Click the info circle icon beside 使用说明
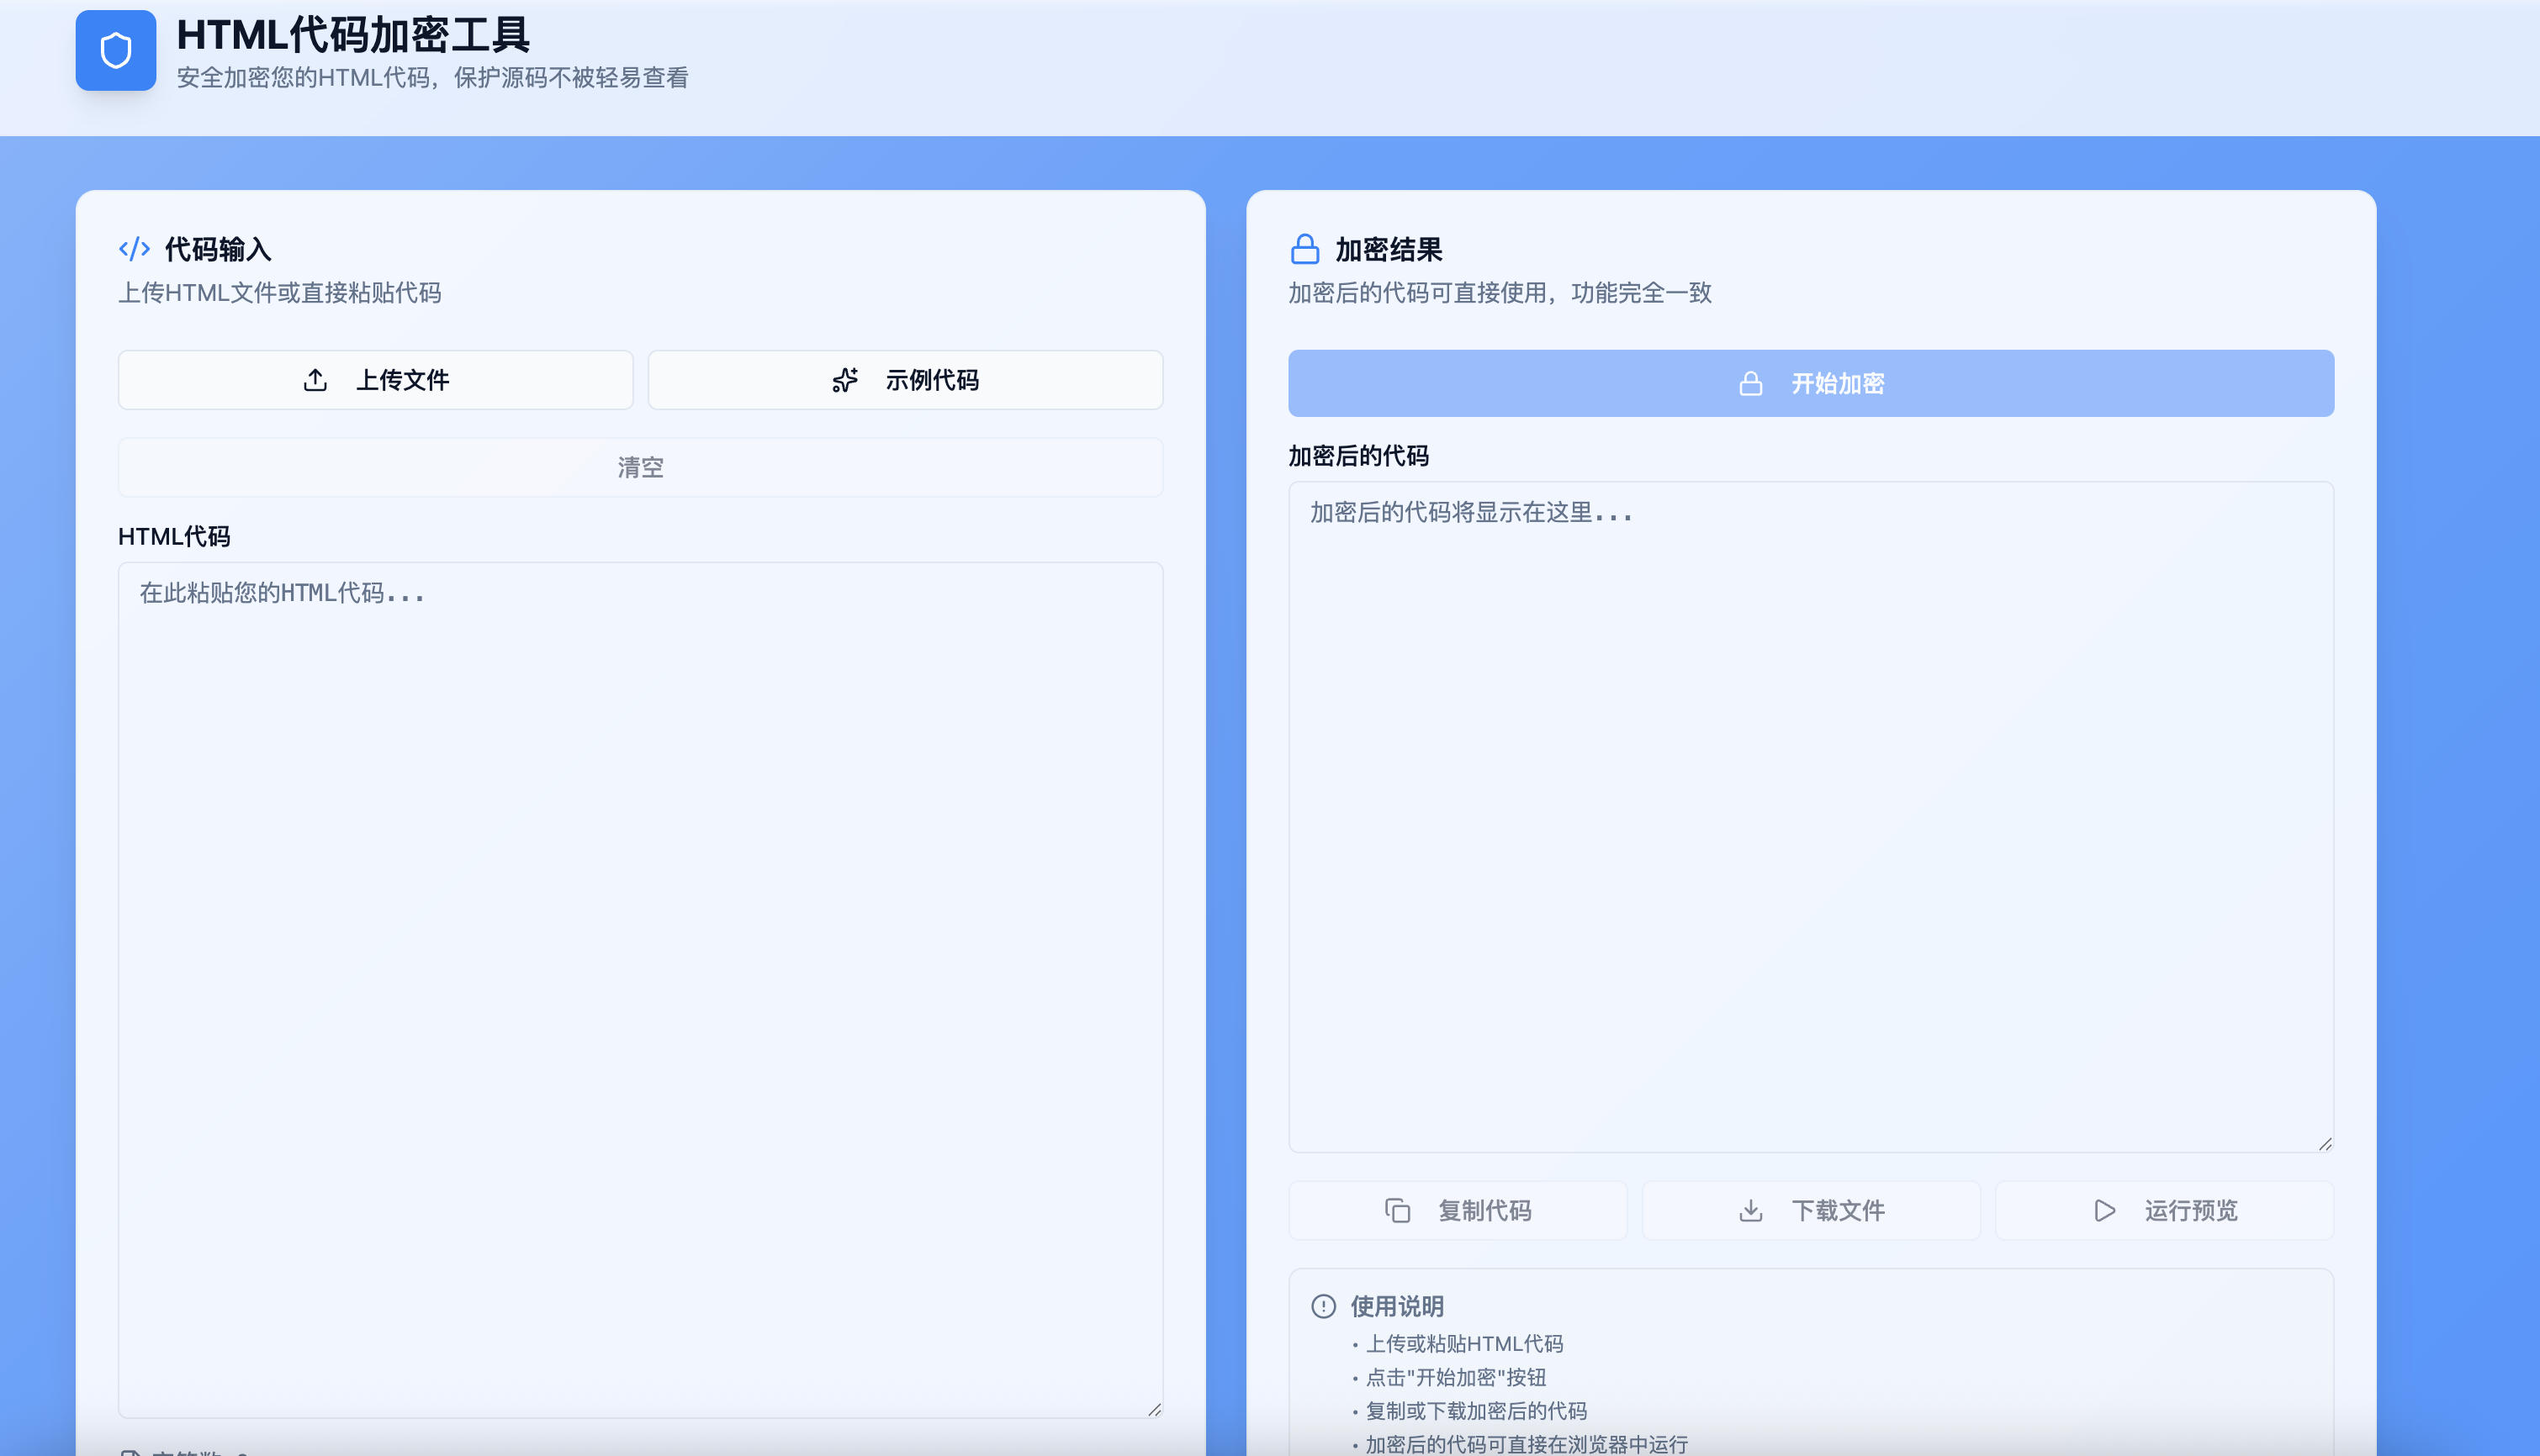Screen dimensions: 2540x1456 (x=1322, y=1306)
